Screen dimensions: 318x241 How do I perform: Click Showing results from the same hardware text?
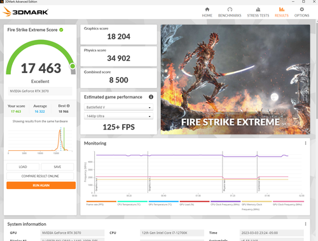40,121
